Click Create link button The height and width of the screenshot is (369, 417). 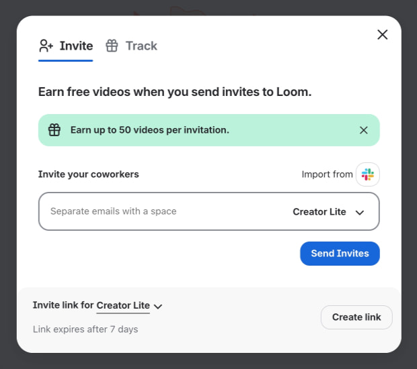coord(356,317)
